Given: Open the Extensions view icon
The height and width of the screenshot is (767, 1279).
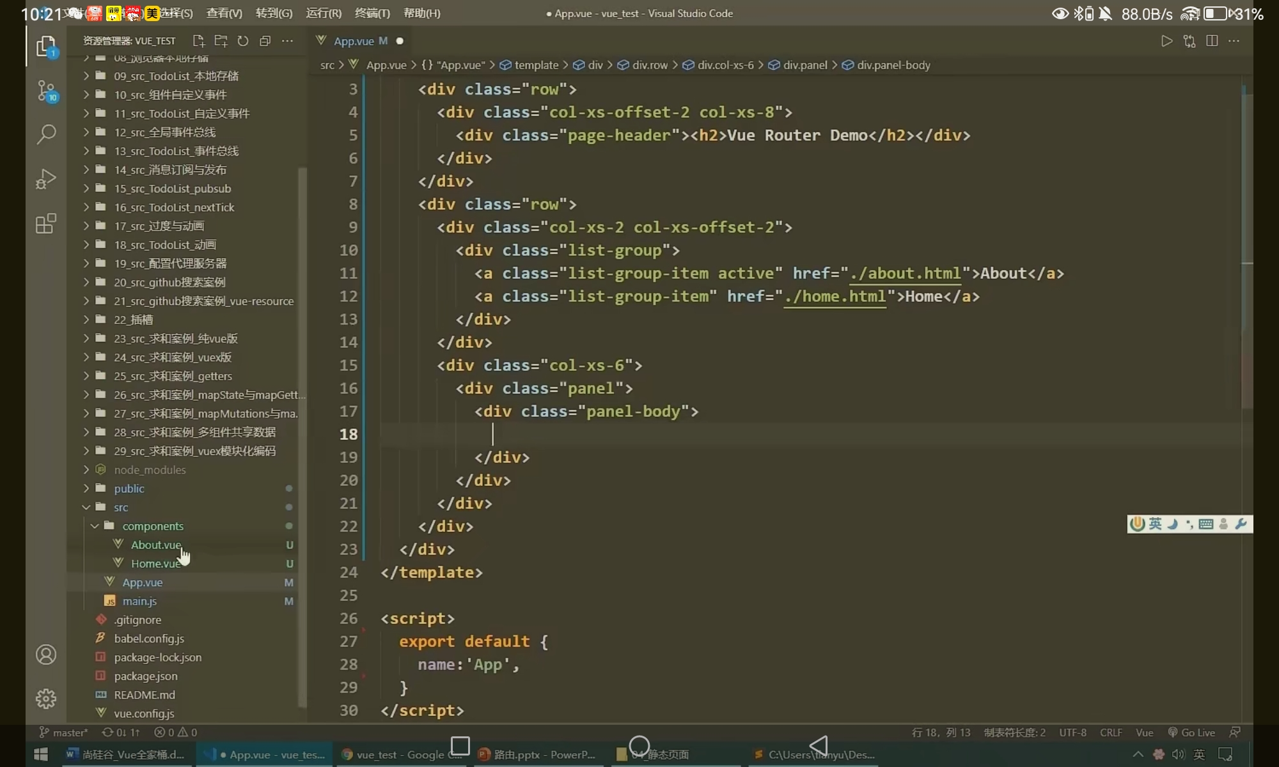Looking at the screenshot, I should click(x=46, y=224).
